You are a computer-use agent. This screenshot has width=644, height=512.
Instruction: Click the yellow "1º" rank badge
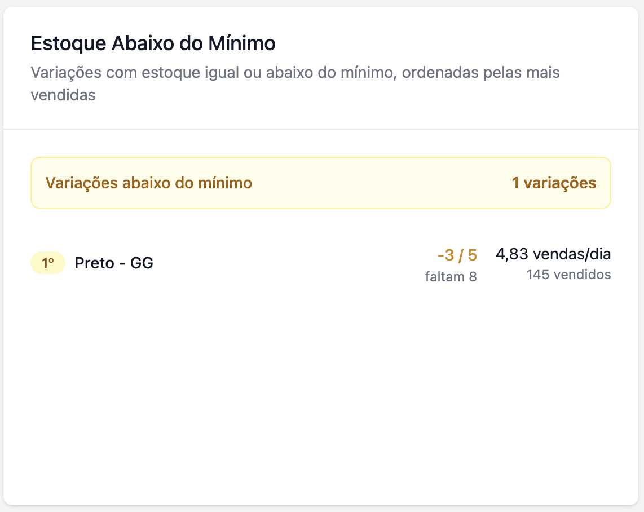click(x=48, y=263)
